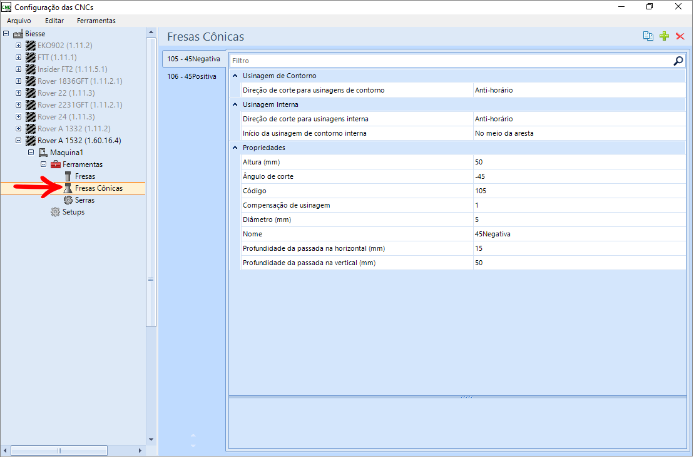The height and width of the screenshot is (459, 694).
Task: Click the red Ferramentas toolbox icon
Action: [55, 164]
